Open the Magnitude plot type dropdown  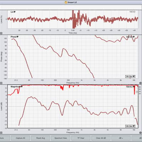[17, 87]
